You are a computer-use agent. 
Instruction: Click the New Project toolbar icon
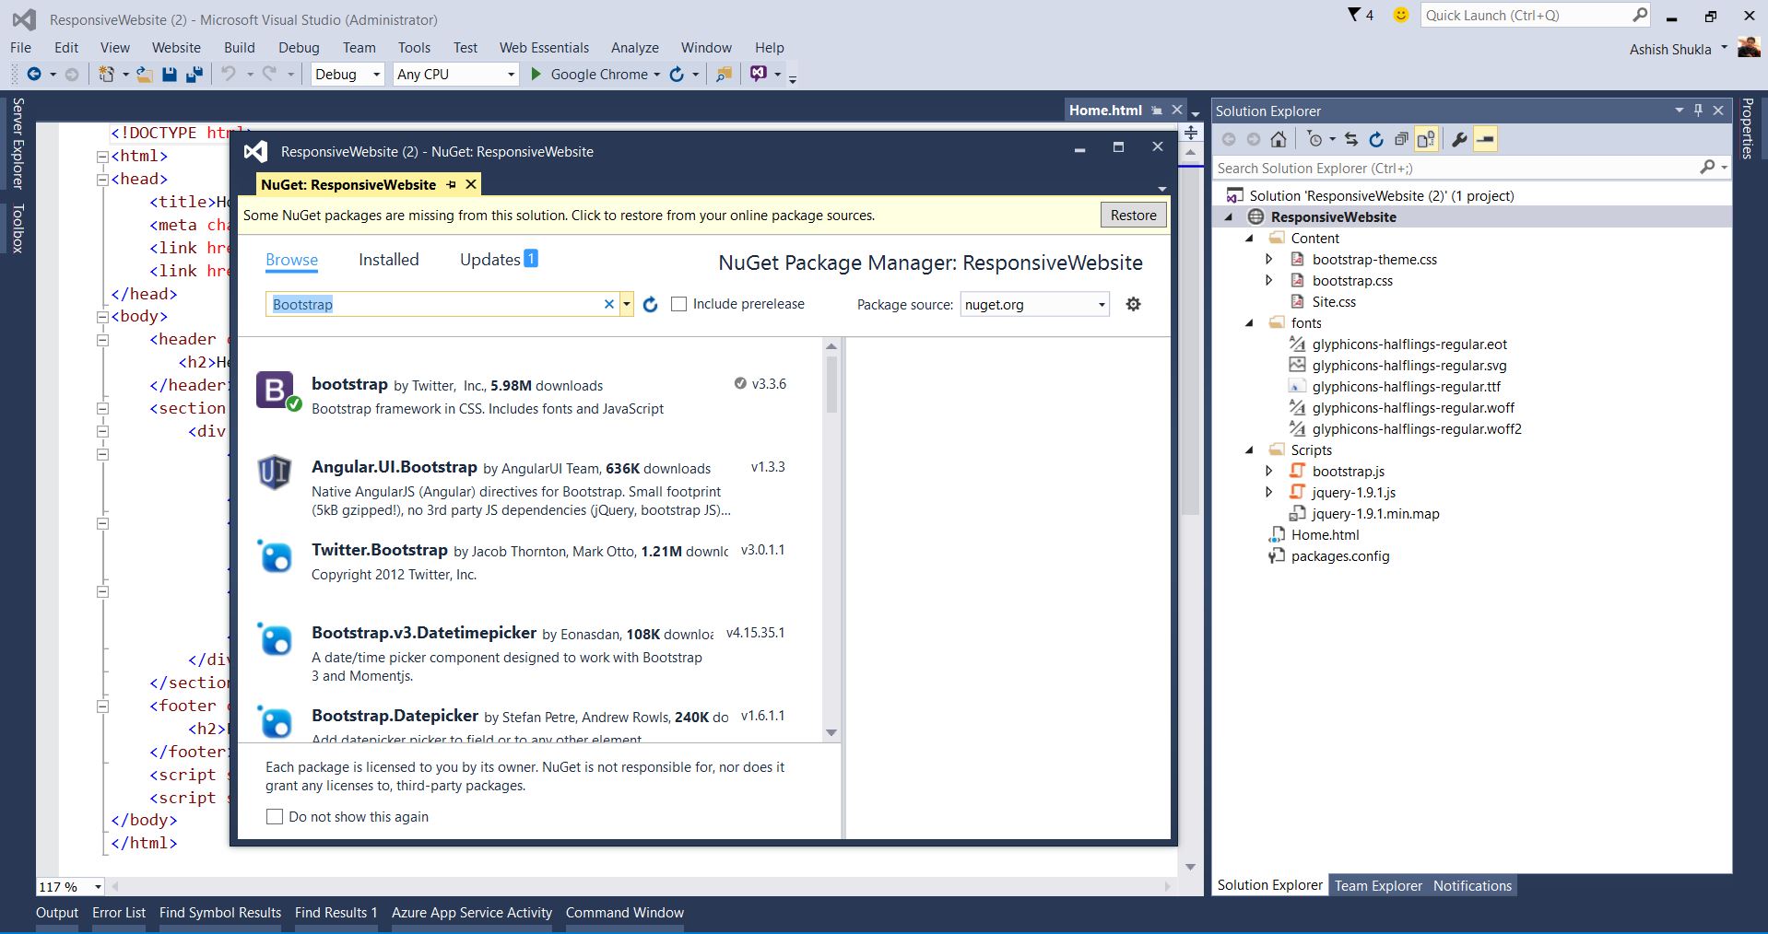click(107, 75)
